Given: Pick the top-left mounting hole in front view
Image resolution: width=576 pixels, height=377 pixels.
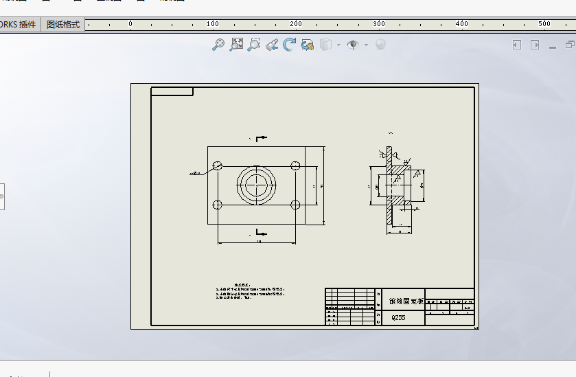Looking at the screenshot, I should [218, 165].
